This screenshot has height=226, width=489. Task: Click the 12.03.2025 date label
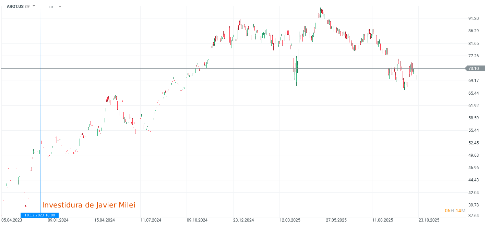[290, 219]
